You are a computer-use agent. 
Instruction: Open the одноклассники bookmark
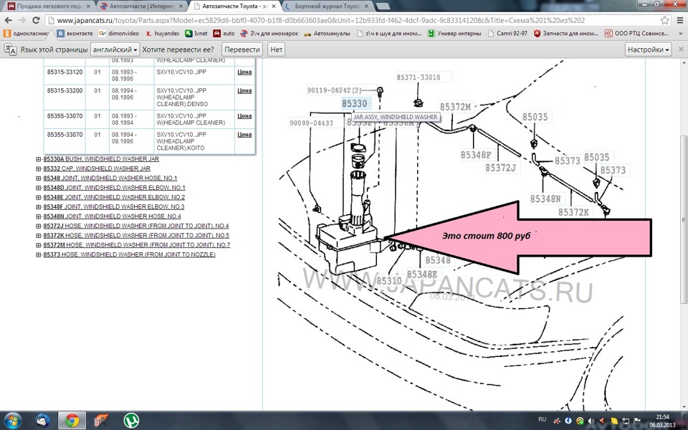click(27, 34)
